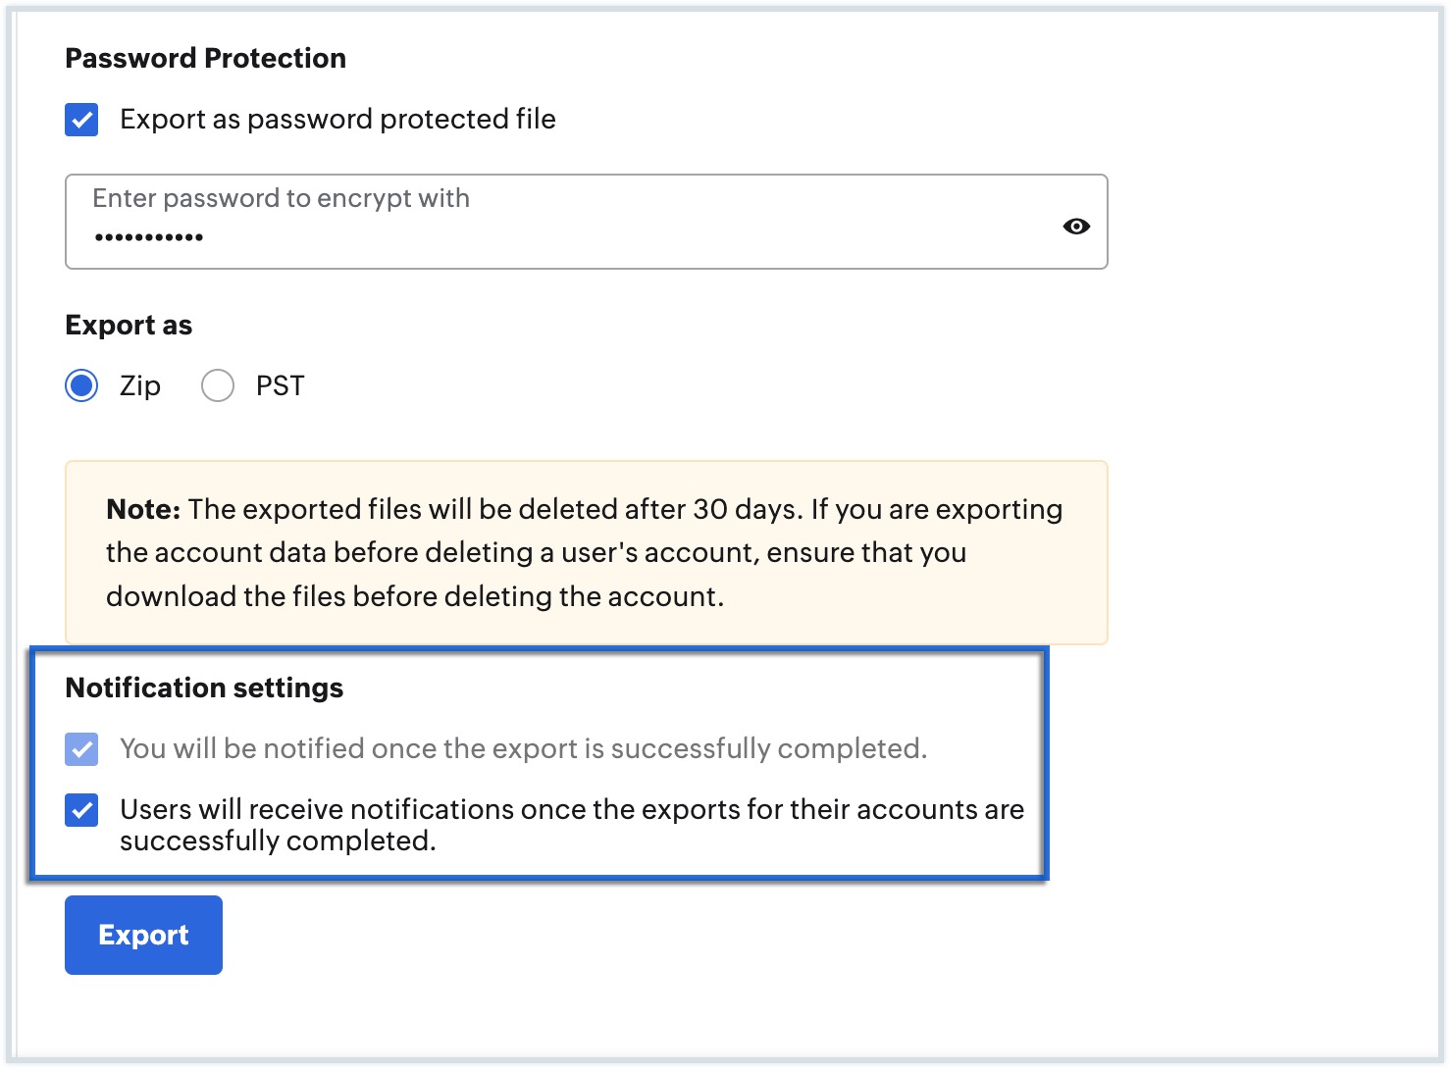Toggle password visibility in the encryption field
This screenshot has width=1450, height=1069.
(1076, 226)
